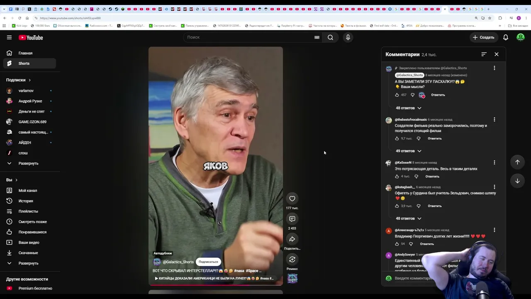
Task: Expand 49 ответов under @thebestofvocalmusic comment
Action: point(409,151)
